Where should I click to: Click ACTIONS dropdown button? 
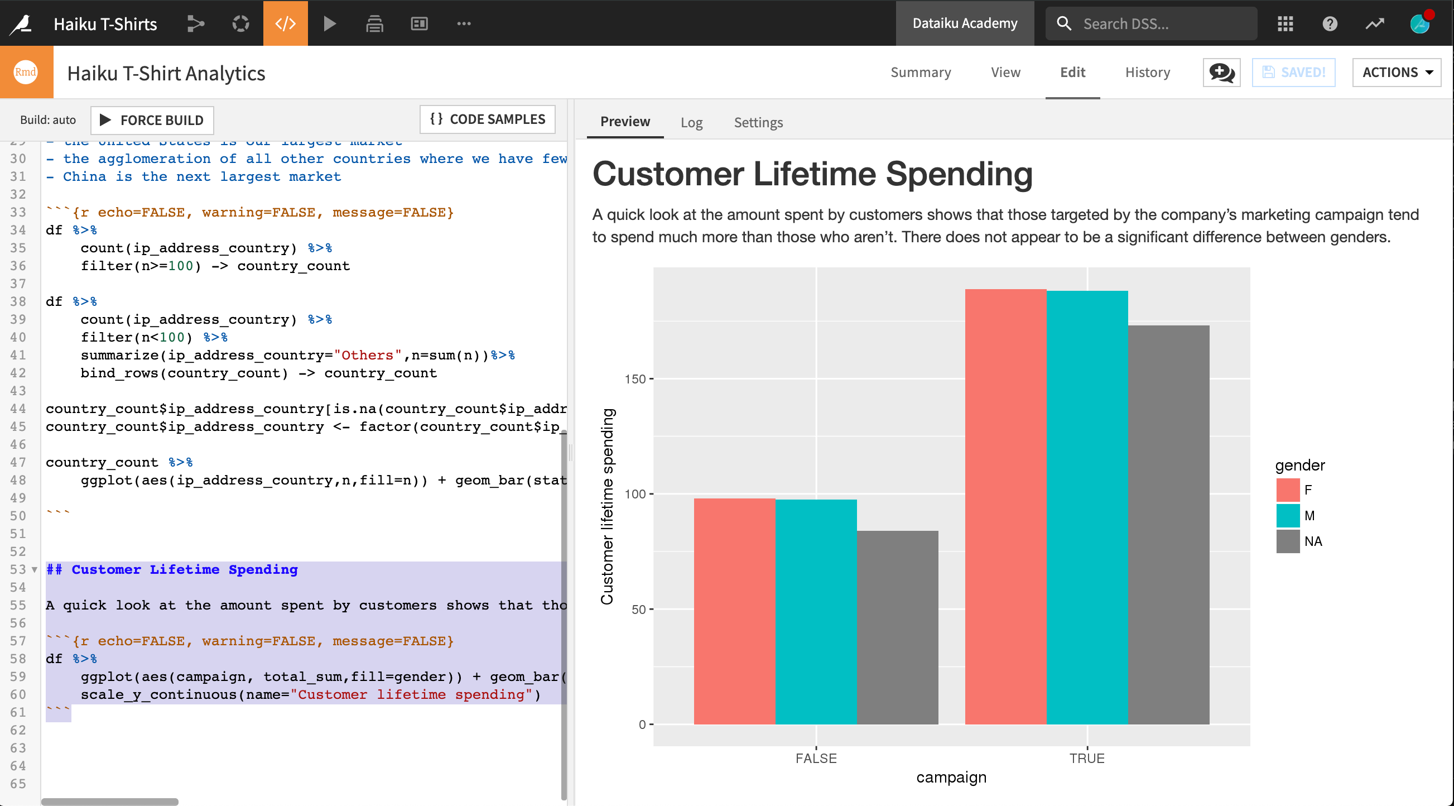1394,71
